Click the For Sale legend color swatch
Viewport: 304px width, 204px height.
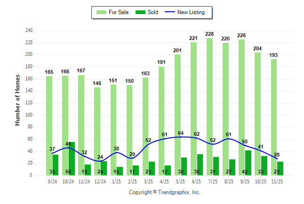coord(101,12)
